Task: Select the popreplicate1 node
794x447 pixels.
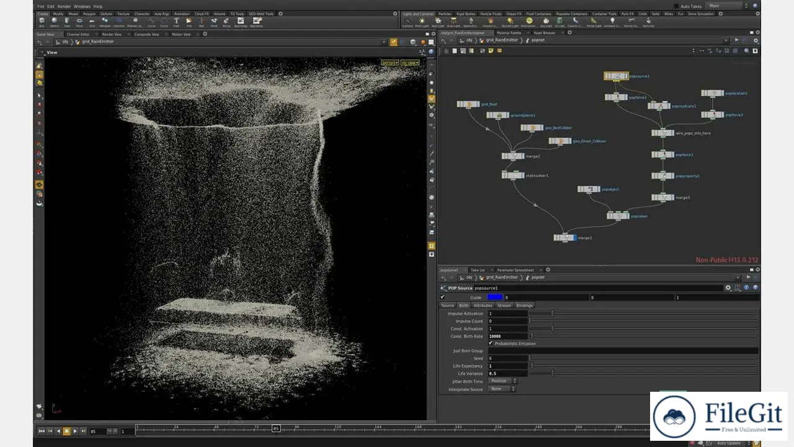Action: pos(659,106)
